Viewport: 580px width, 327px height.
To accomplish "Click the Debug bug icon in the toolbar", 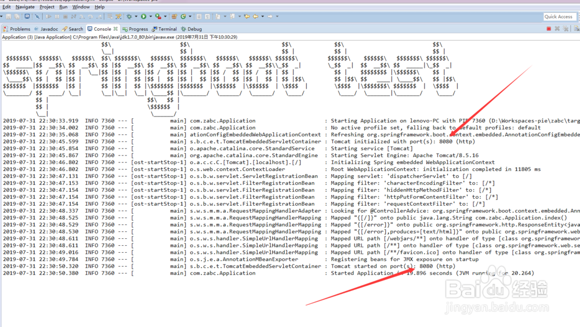I will click(x=129, y=17).
